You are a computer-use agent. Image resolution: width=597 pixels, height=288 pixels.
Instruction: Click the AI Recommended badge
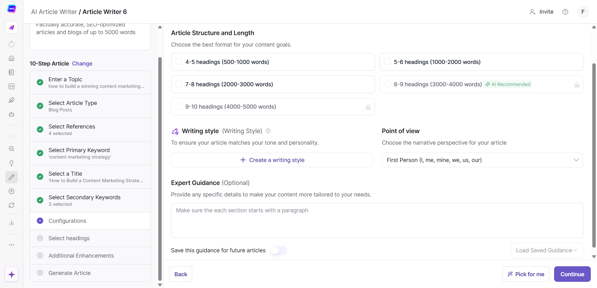pos(508,84)
